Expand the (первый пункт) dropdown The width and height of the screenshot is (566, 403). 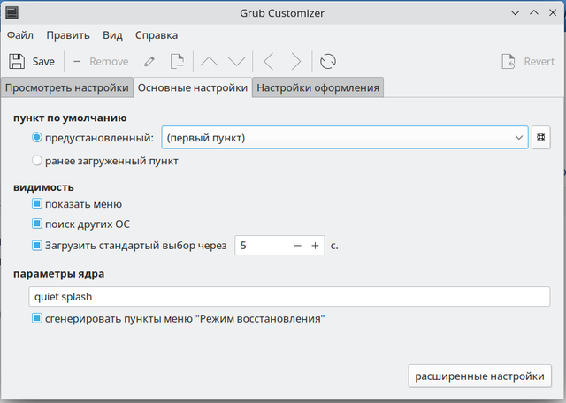click(x=345, y=138)
